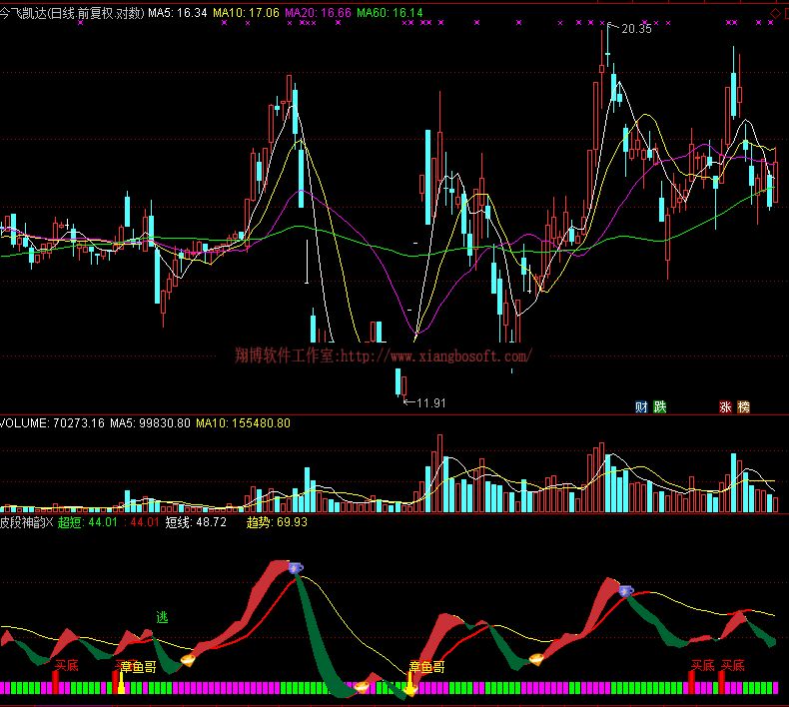The width and height of the screenshot is (789, 707).
Task: Click the 11.91 low price marker
Action: [x=430, y=403]
